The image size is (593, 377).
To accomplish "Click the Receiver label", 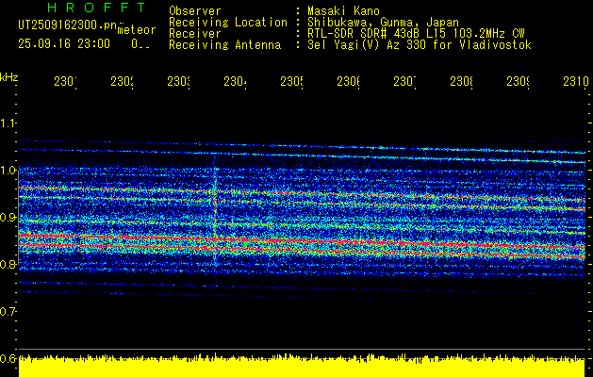I will point(195,34).
